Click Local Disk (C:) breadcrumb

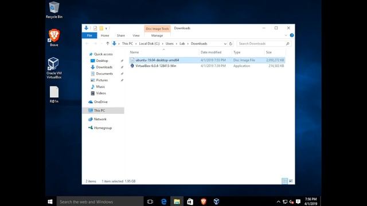point(149,43)
